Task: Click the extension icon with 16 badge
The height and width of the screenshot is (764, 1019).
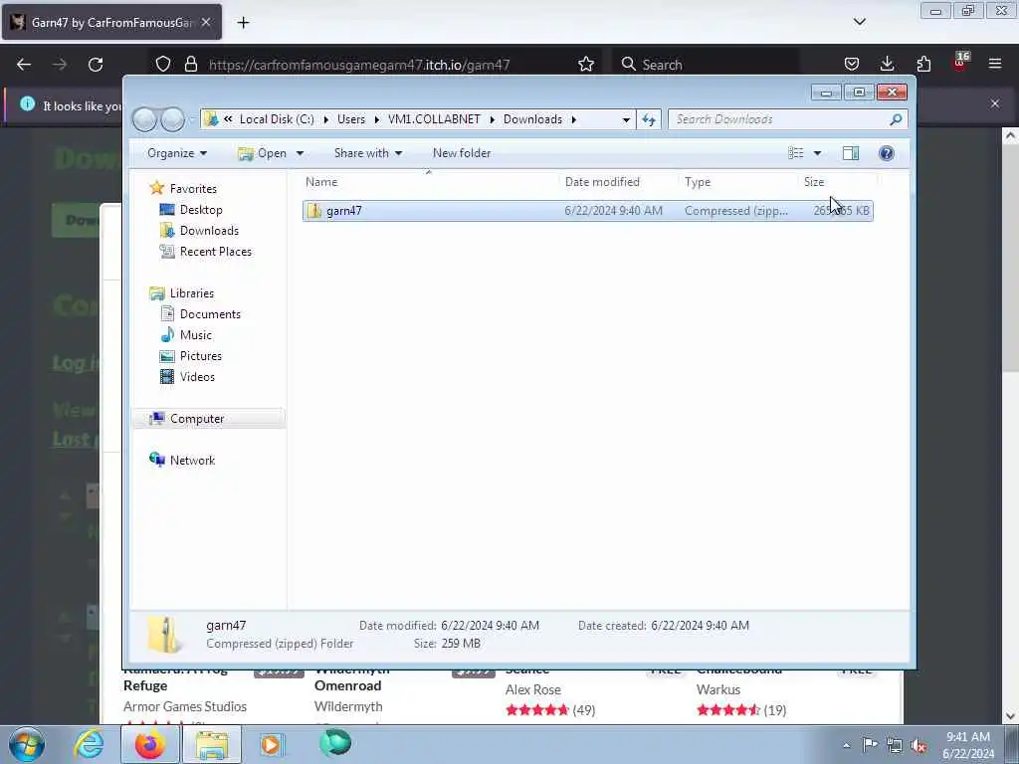Action: point(960,63)
